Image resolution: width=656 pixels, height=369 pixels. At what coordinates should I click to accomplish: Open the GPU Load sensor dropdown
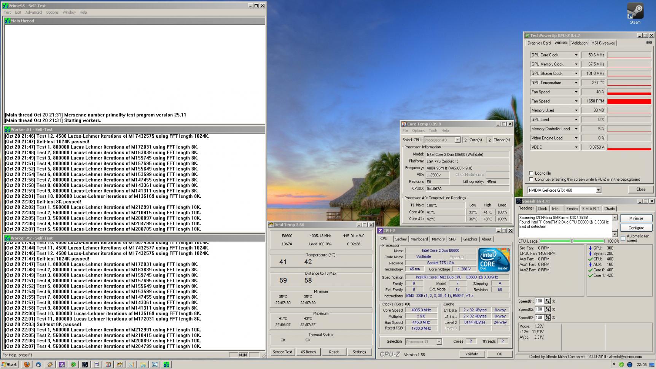pos(576,119)
